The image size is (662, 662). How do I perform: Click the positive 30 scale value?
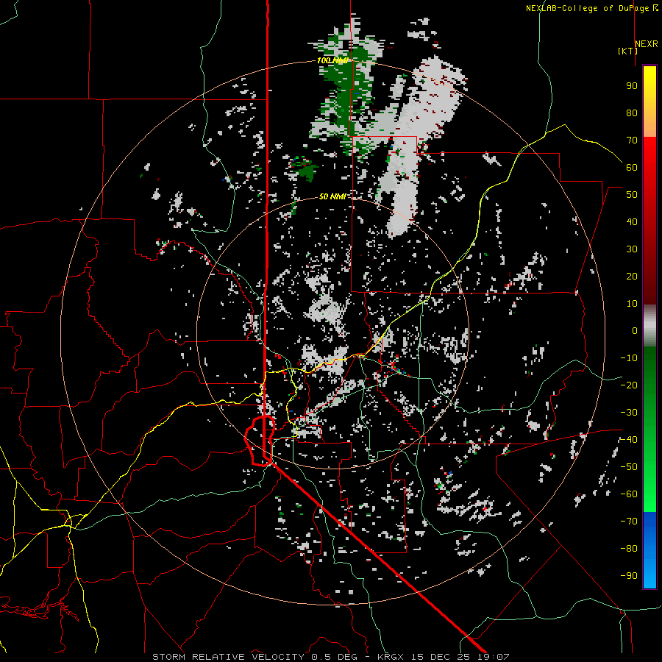(x=632, y=249)
